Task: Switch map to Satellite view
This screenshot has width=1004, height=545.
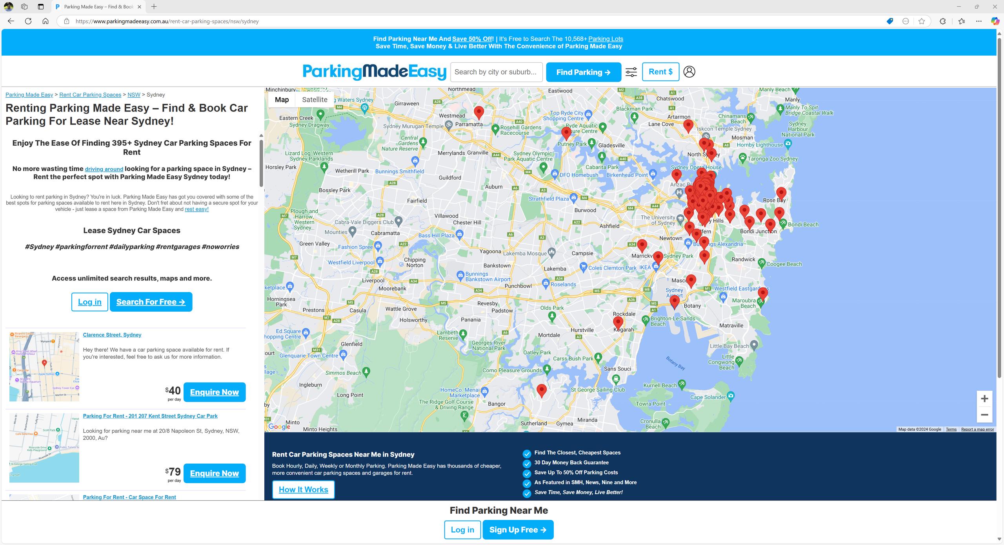Action: coord(315,99)
